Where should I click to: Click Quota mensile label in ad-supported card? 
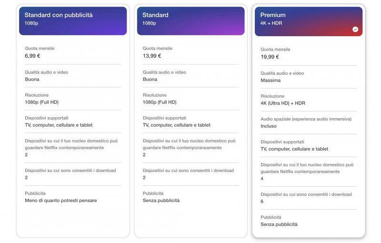click(39, 48)
